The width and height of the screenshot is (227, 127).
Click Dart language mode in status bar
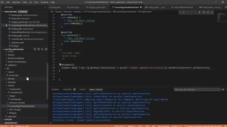click(x=154, y=126)
